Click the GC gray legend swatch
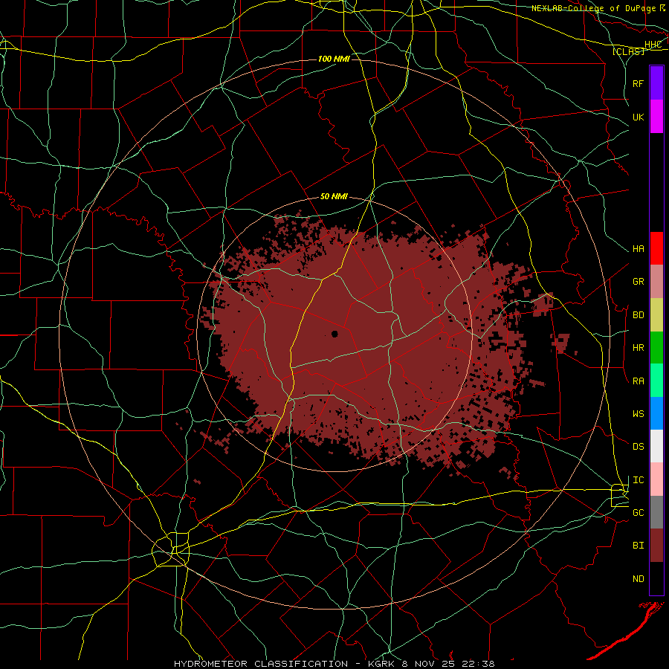This screenshot has height=669, width=669. tap(656, 512)
